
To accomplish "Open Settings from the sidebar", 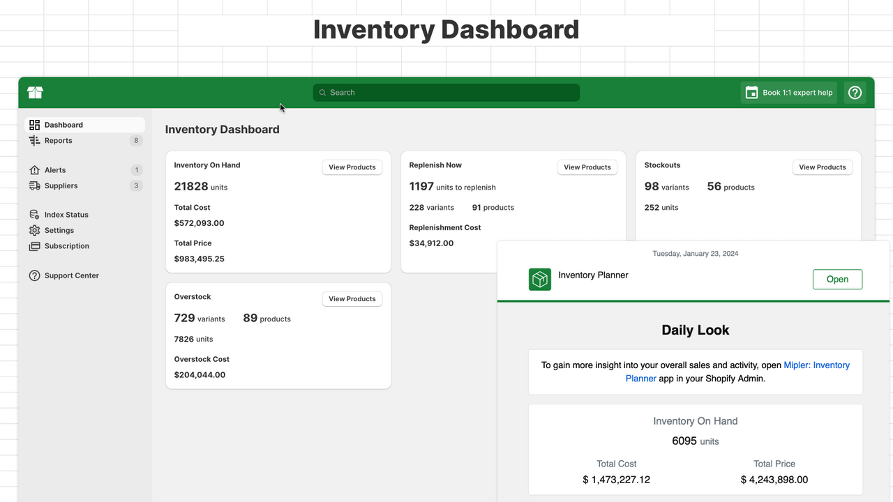I will 85,231.
